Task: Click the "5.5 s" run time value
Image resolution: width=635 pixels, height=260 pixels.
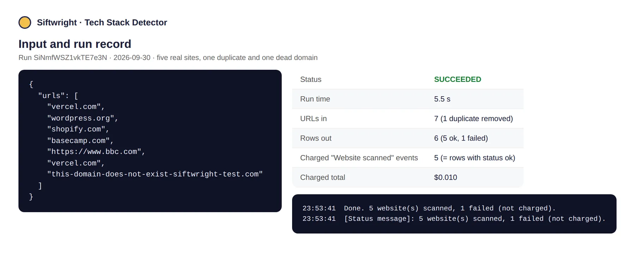Action: tap(442, 99)
